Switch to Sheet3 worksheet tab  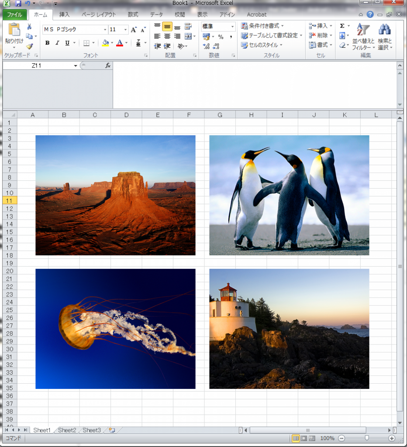pos(92,430)
